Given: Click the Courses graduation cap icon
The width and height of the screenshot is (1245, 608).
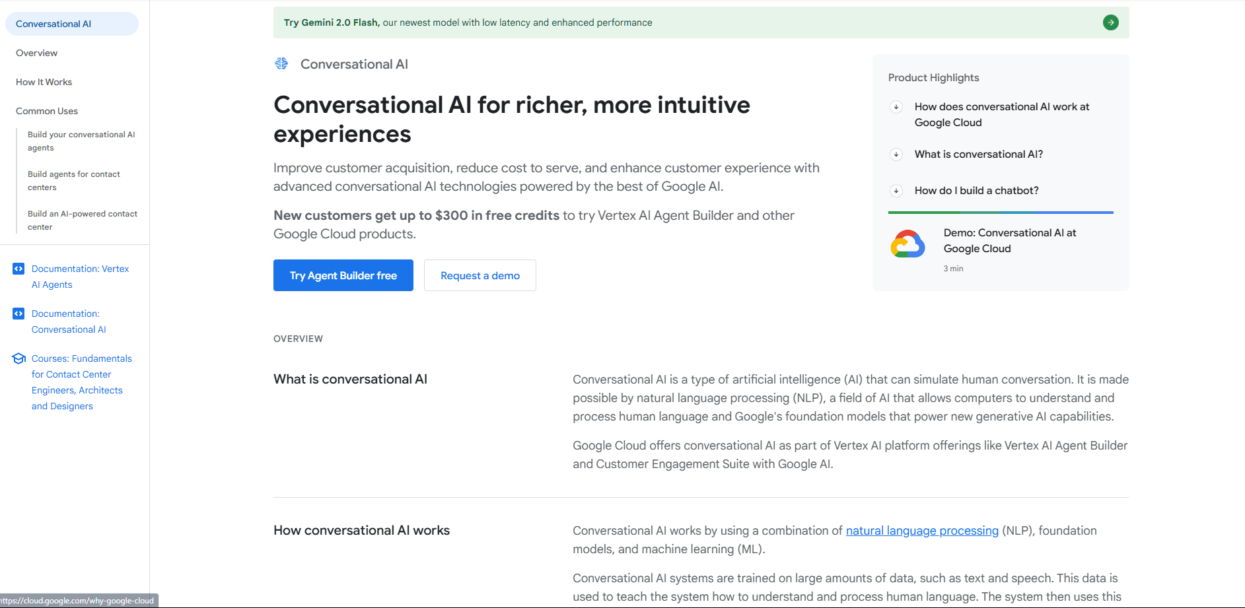Looking at the screenshot, I should pos(19,358).
